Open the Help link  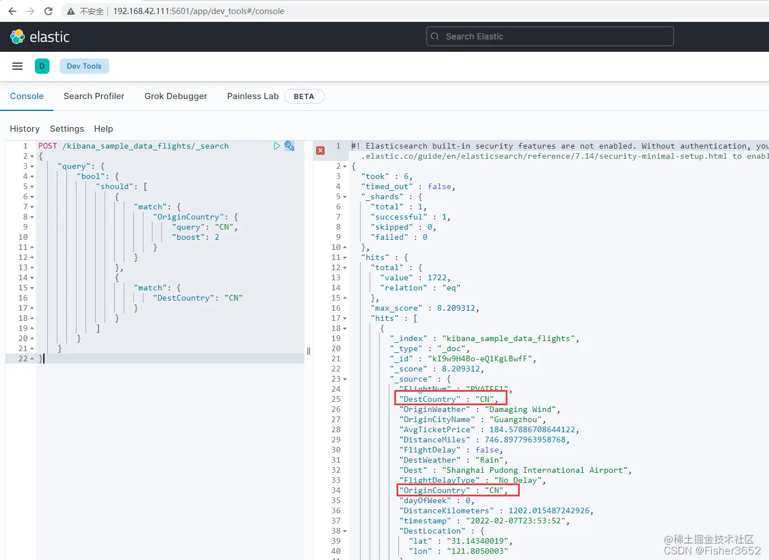[x=104, y=129]
